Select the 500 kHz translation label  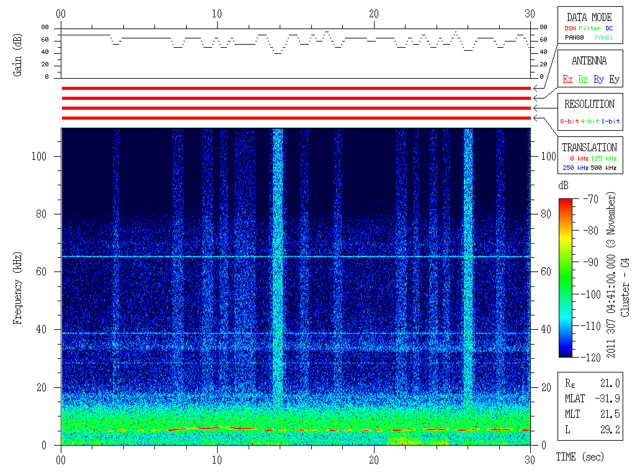tap(603, 167)
